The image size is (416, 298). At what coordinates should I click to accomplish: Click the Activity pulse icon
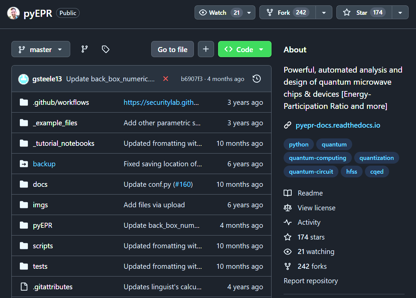[288, 222]
